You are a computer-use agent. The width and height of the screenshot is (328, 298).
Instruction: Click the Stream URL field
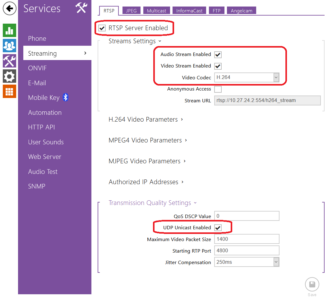tap(267, 100)
